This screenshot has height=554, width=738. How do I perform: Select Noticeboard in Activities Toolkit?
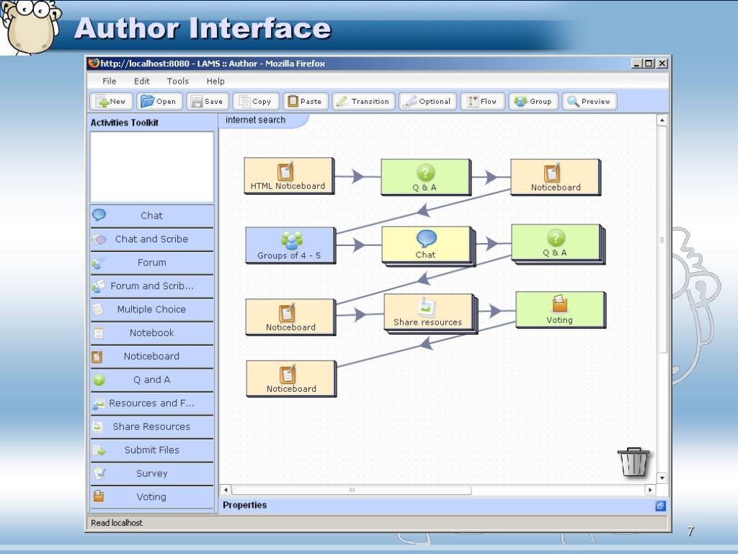pyautogui.click(x=151, y=356)
